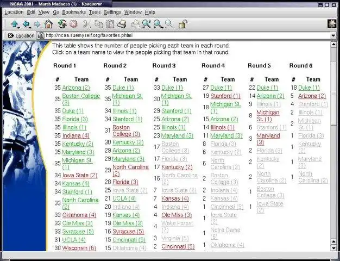This screenshot has width=340, height=261.
Task: Click North Carolina (2) in Round 2
Action: [x=130, y=170]
